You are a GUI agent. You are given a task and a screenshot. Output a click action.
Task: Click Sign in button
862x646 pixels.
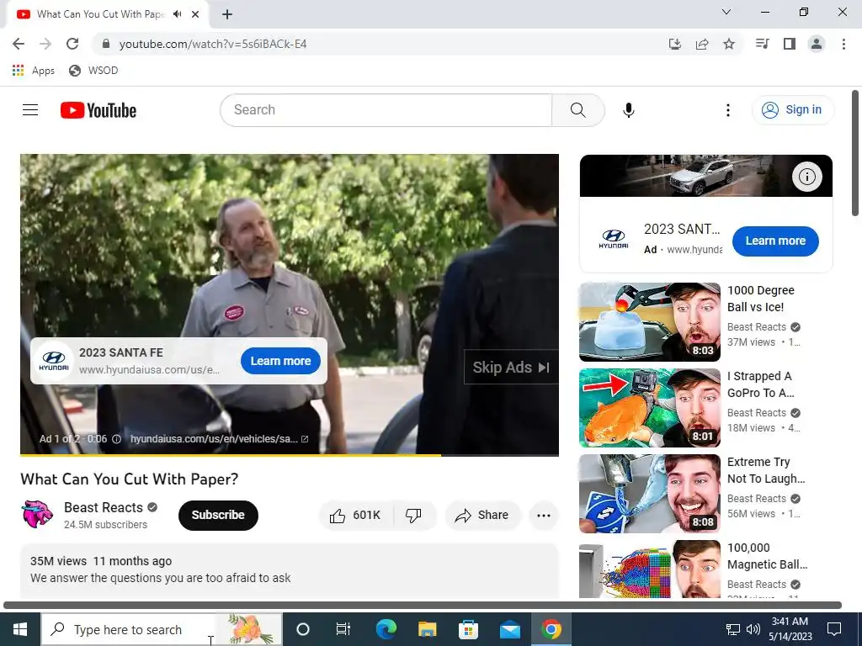click(x=793, y=110)
